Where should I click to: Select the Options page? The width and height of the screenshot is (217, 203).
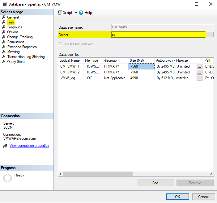(x=13, y=32)
